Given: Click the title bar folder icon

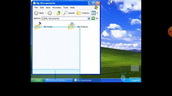Looking at the screenshot, I should [x=34, y=3].
